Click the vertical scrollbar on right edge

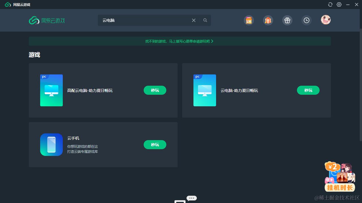tap(361, 85)
